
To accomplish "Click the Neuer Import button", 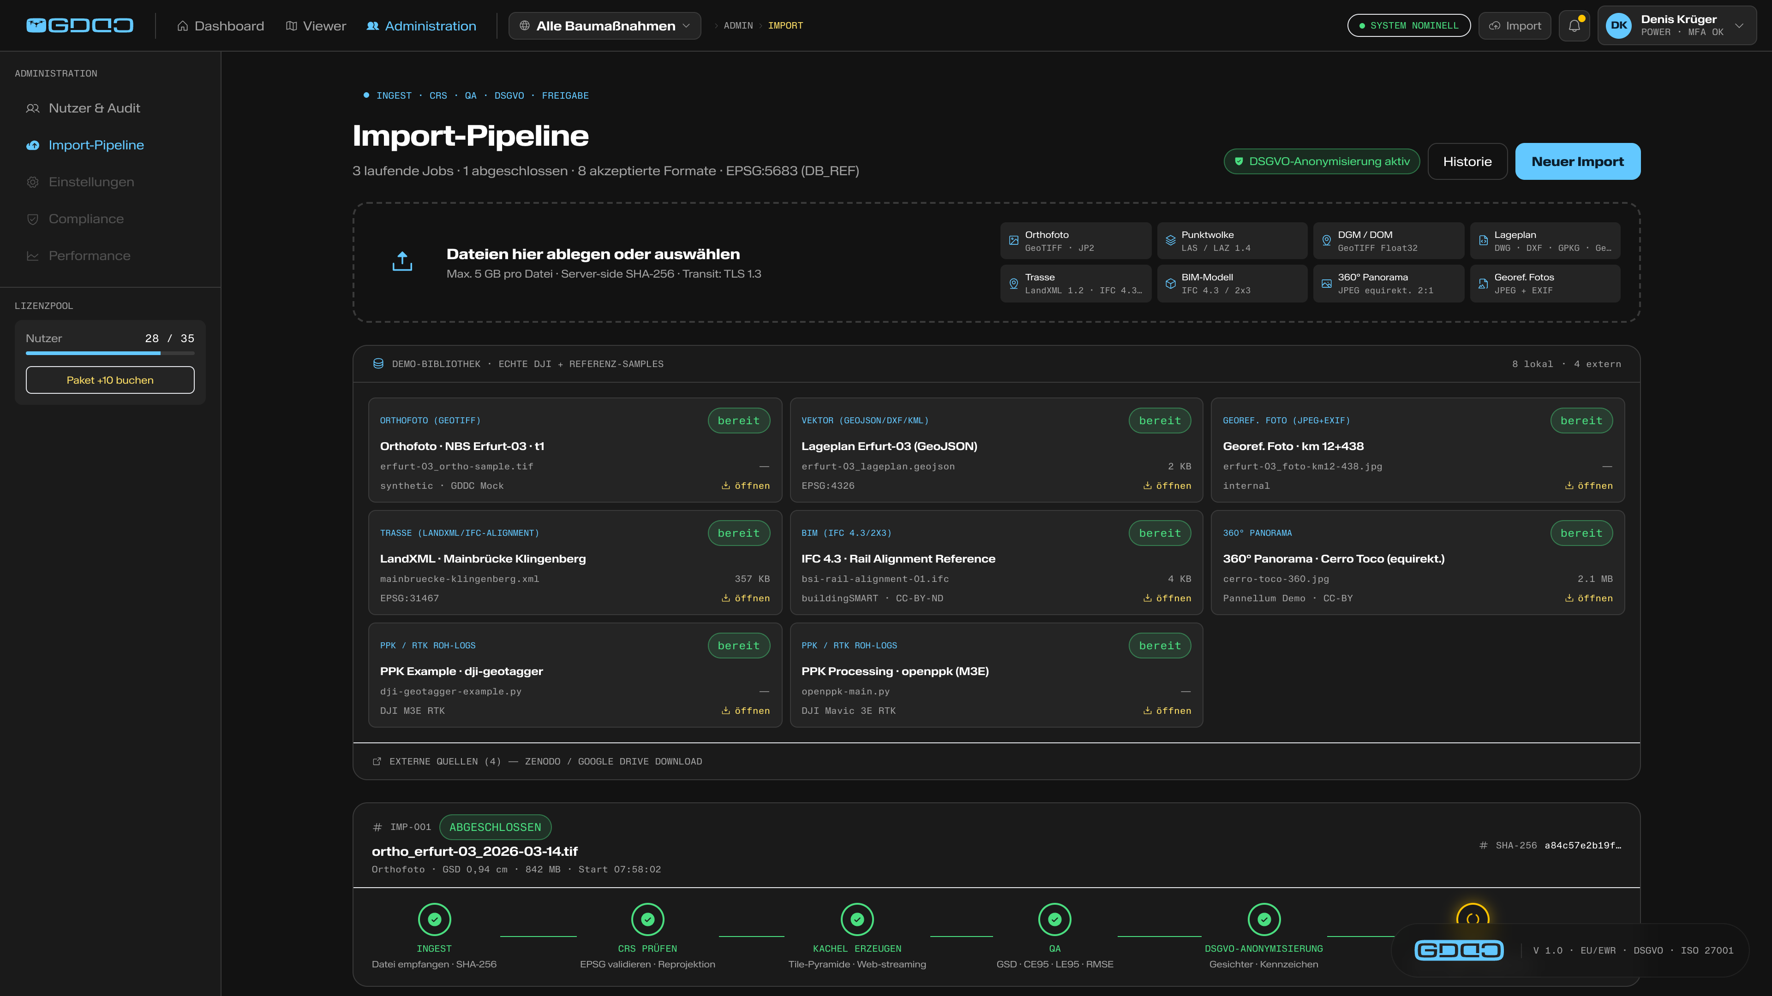I will click(1577, 161).
